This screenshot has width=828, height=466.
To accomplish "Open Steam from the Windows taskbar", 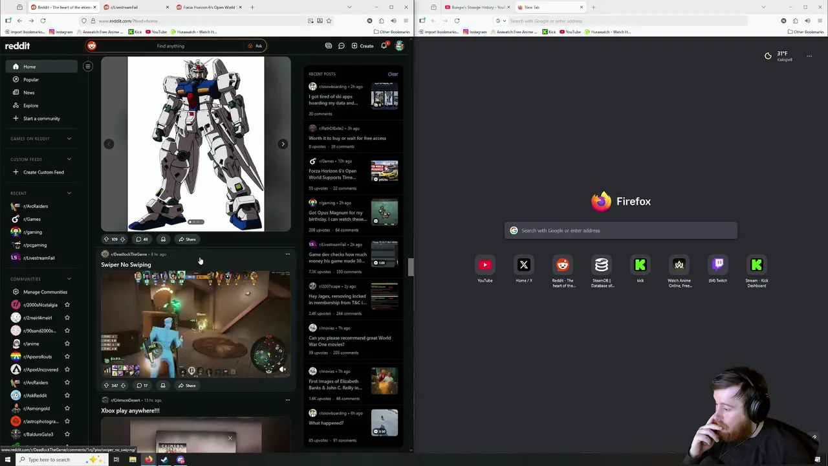I will tap(164, 460).
